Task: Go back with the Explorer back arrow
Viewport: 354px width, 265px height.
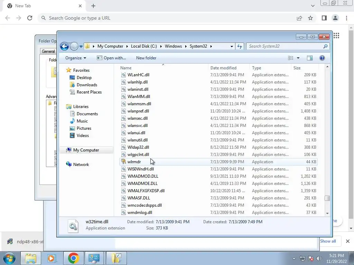Action: click(x=64, y=47)
